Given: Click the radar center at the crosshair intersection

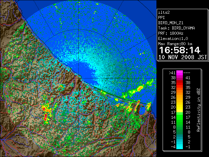Looking at the screenshot, I should [x=79, y=78].
